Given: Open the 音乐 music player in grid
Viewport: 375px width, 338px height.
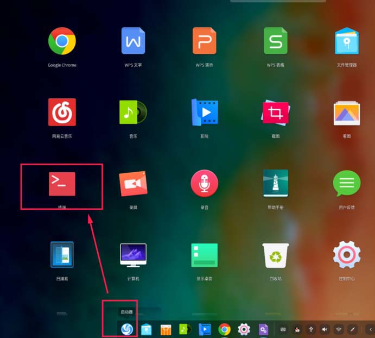Looking at the screenshot, I should (133, 112).
